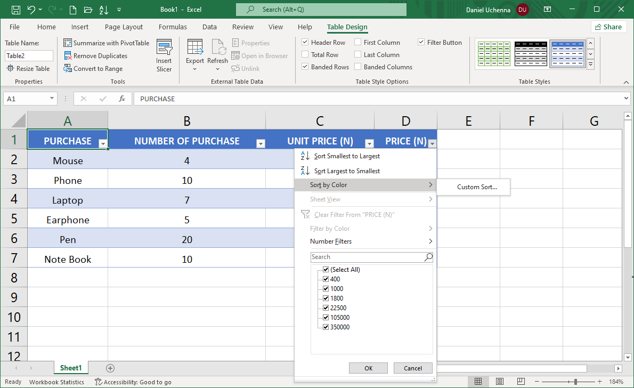Image resolution: width=634 pixels, height=388 pixels.
Task: Click the zoom level slider
Action: pyautogui.click(x=575, y=382)
